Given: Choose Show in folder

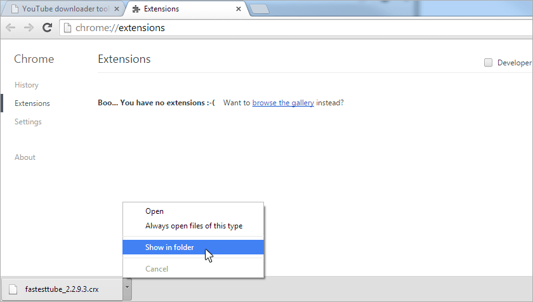Looking at the screenshot, I should (x=169, y=247).
